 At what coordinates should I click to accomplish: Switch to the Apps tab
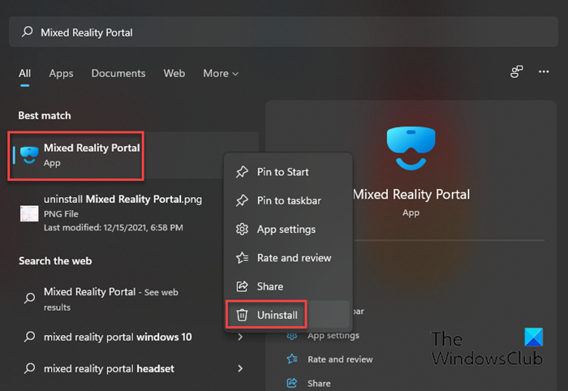tap(61, 74)
